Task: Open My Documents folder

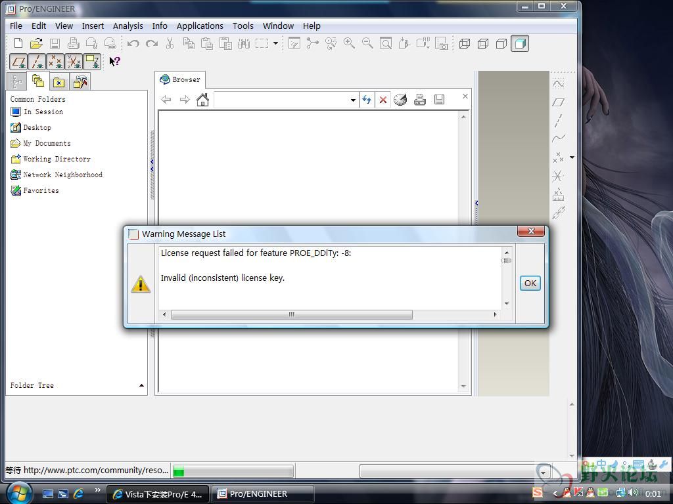Action: pos(40,143)
